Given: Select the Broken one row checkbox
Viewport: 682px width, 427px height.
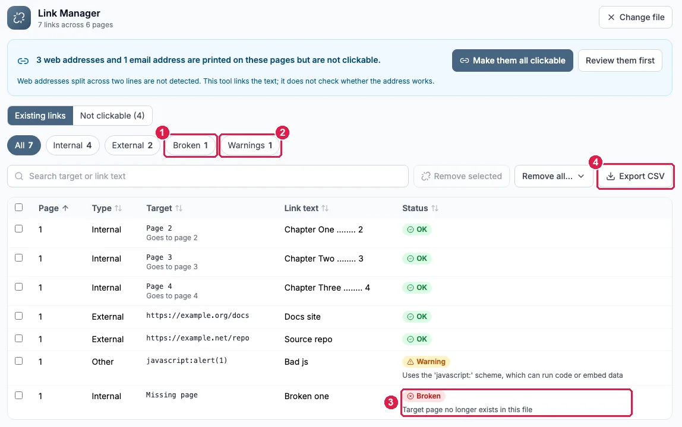Looking at the screenshot, I should [18, 396].
